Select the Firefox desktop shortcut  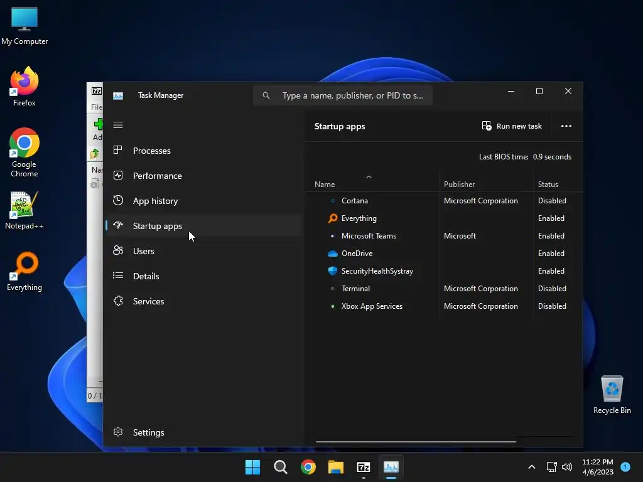click(24, 87)
